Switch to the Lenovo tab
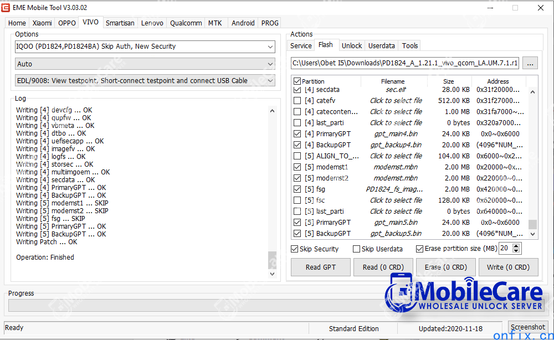 (x=152, y=23)
